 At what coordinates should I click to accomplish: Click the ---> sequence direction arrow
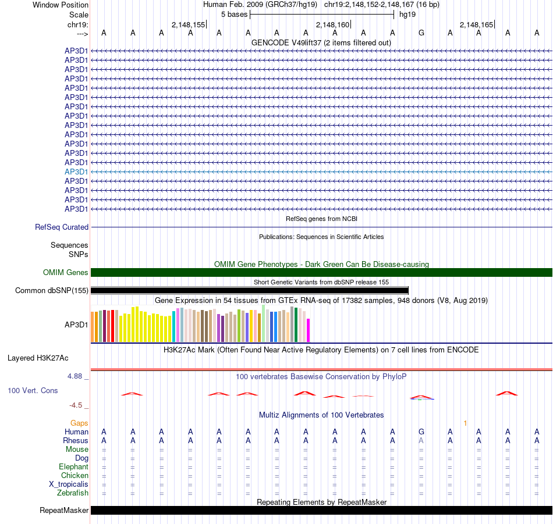(x=82, y=34)
